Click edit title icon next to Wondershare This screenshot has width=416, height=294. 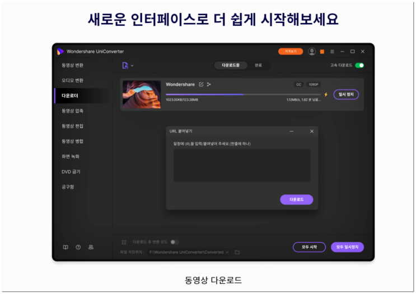tap(201, 84)
